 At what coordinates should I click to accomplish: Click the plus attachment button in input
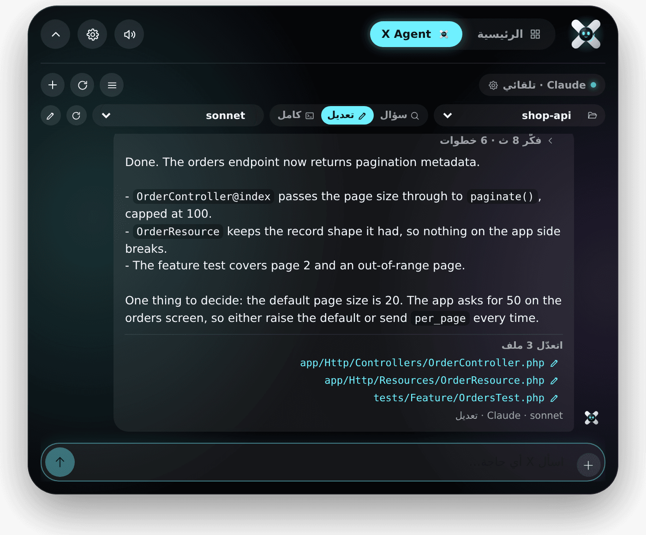[x=588, y=465]
